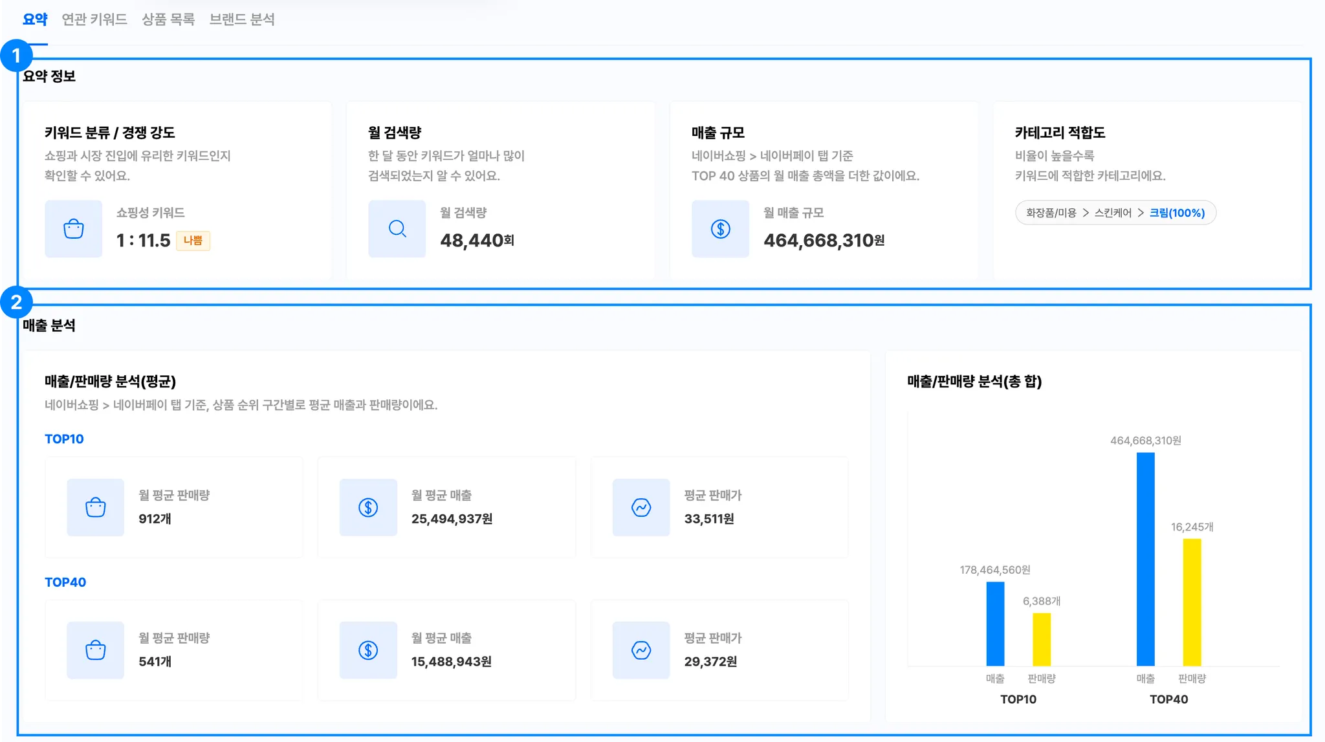Click the TOP10 평균 판매가 trend icon
The height and width of the screenshot is (742, 1325).
pyautogui.click(x=641, y=507)
